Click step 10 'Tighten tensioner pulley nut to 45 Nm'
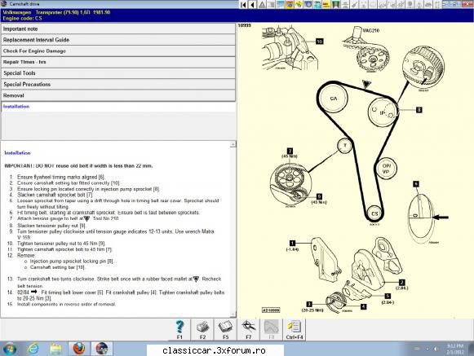Image resolution: width=474 pixels, height=356 pixels. point(61,244)
